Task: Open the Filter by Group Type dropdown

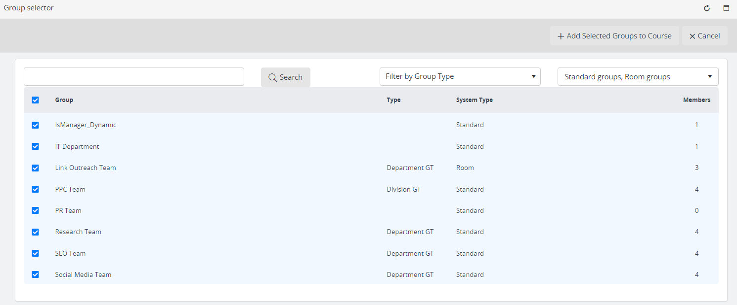Action: 460,76
